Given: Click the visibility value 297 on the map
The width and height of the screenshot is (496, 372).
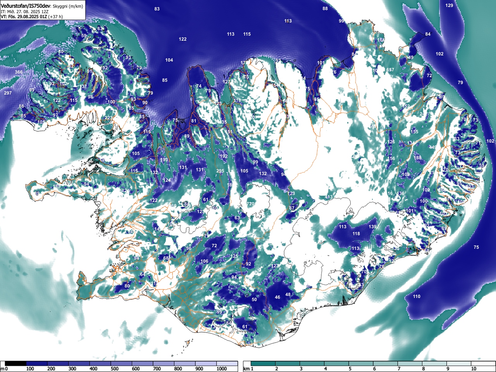Looking at the screenshot, I should (x=8, y=93).
